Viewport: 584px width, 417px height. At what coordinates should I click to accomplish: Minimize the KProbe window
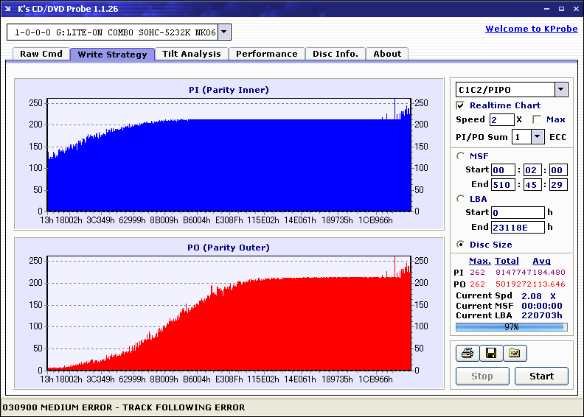coord(546,9)
